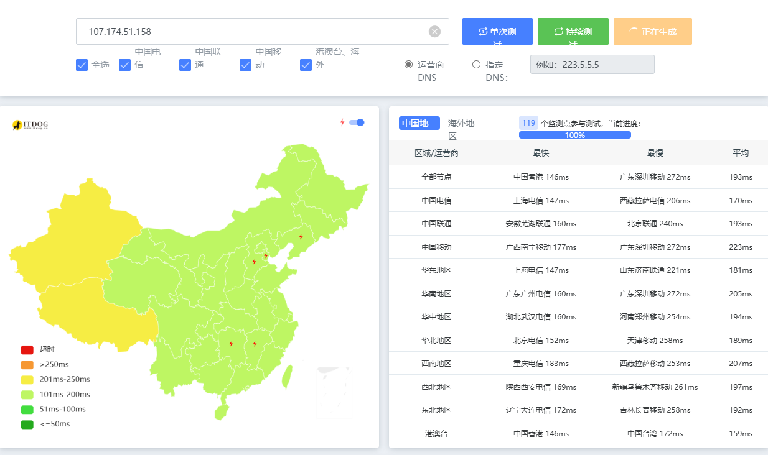The image size is (768, 455).
Task: Uncheck the 全选 checkbox
Action: pyautogui.click(x=82, y=65)
